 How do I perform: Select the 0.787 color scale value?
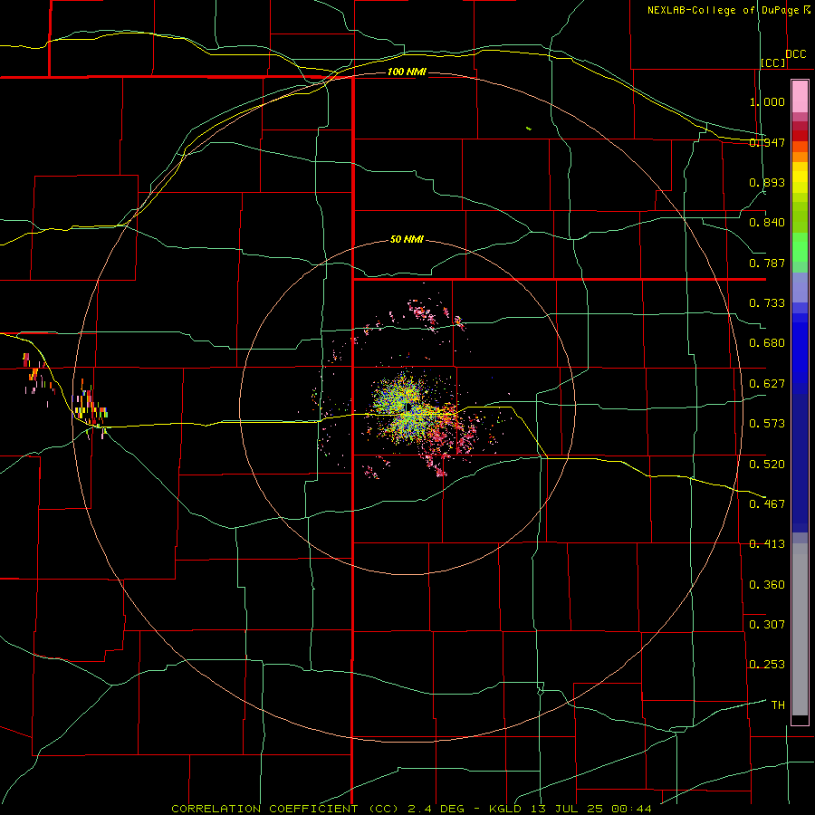767,263
